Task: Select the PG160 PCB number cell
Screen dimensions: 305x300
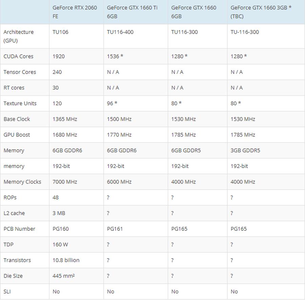Action: coord(61,229)
